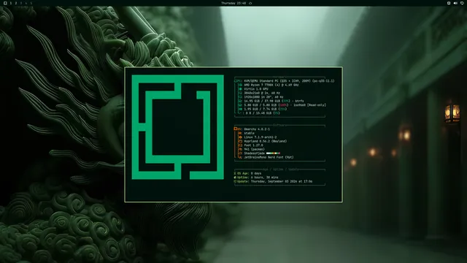Click the [Read-only] label
The width and height of the screenshot is (467, 263).
[317, 105]
